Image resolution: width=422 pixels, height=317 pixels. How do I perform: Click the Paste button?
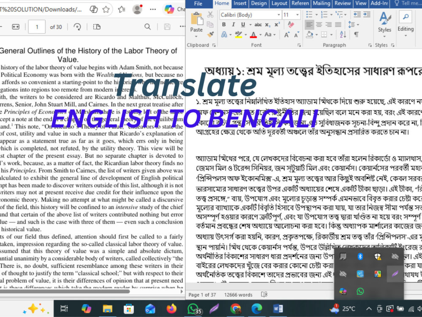point(197,22)
